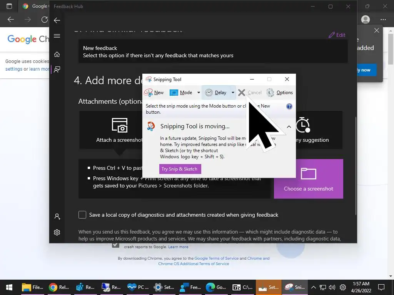Viewport: 394px width, 295px height.
Task: Click Try Snip & Sketch button
Action: click(180, 169)
